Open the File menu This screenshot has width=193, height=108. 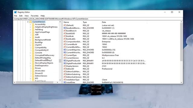click(x=15, y=16)
